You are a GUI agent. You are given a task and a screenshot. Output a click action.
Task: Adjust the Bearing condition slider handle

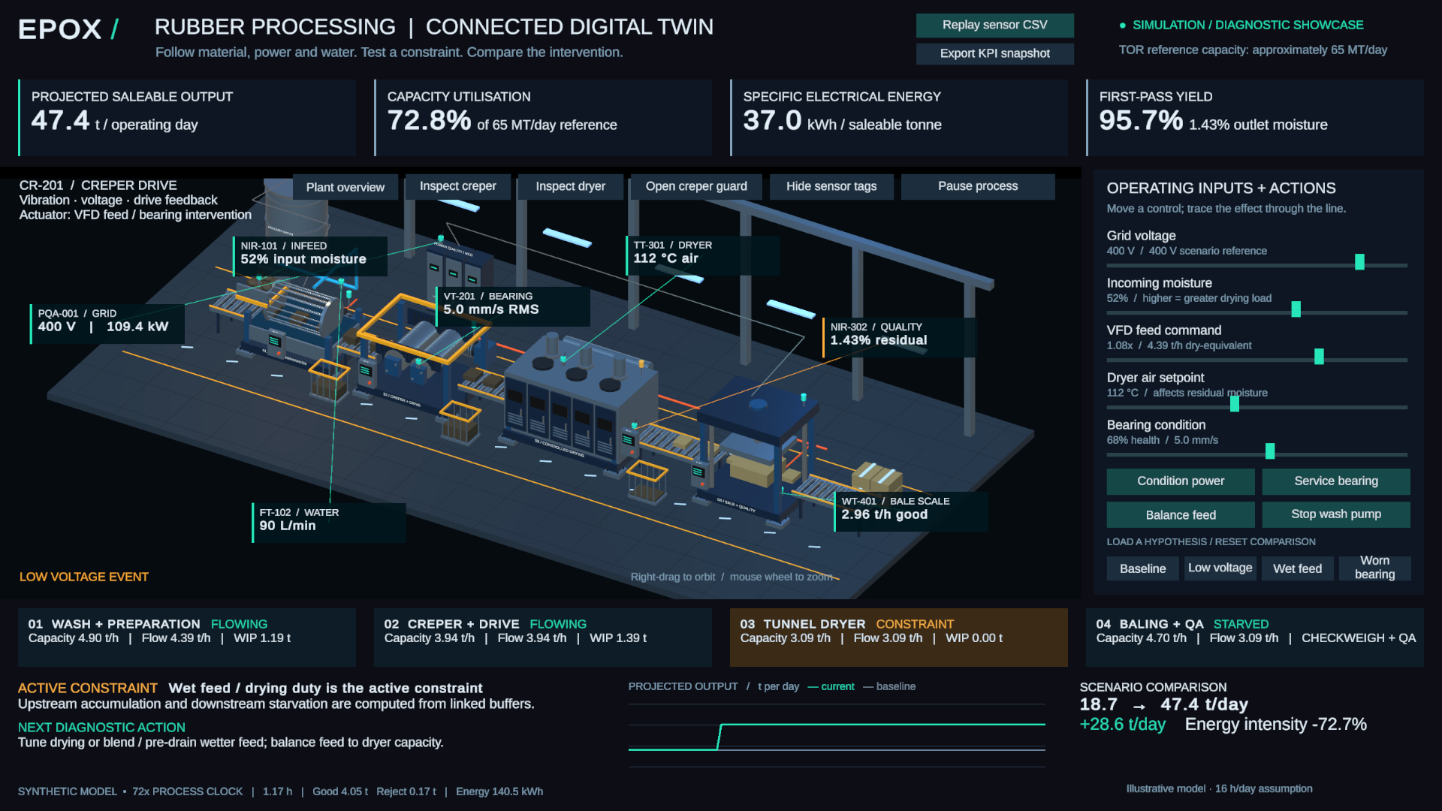click(x=1270, y=451)
